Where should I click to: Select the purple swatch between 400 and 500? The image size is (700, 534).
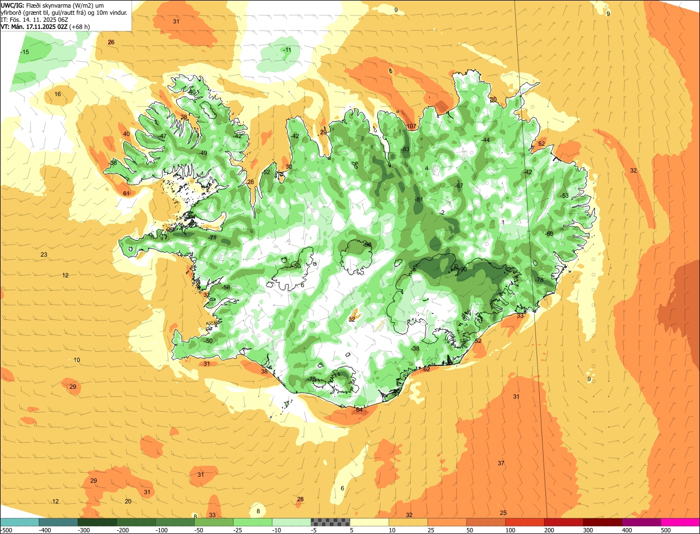click(641, 522)
